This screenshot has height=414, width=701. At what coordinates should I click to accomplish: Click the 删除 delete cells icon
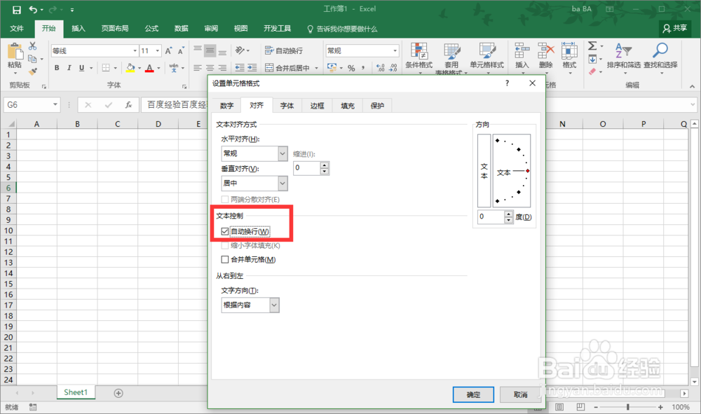pyautogui.click(x=546, y=51)
